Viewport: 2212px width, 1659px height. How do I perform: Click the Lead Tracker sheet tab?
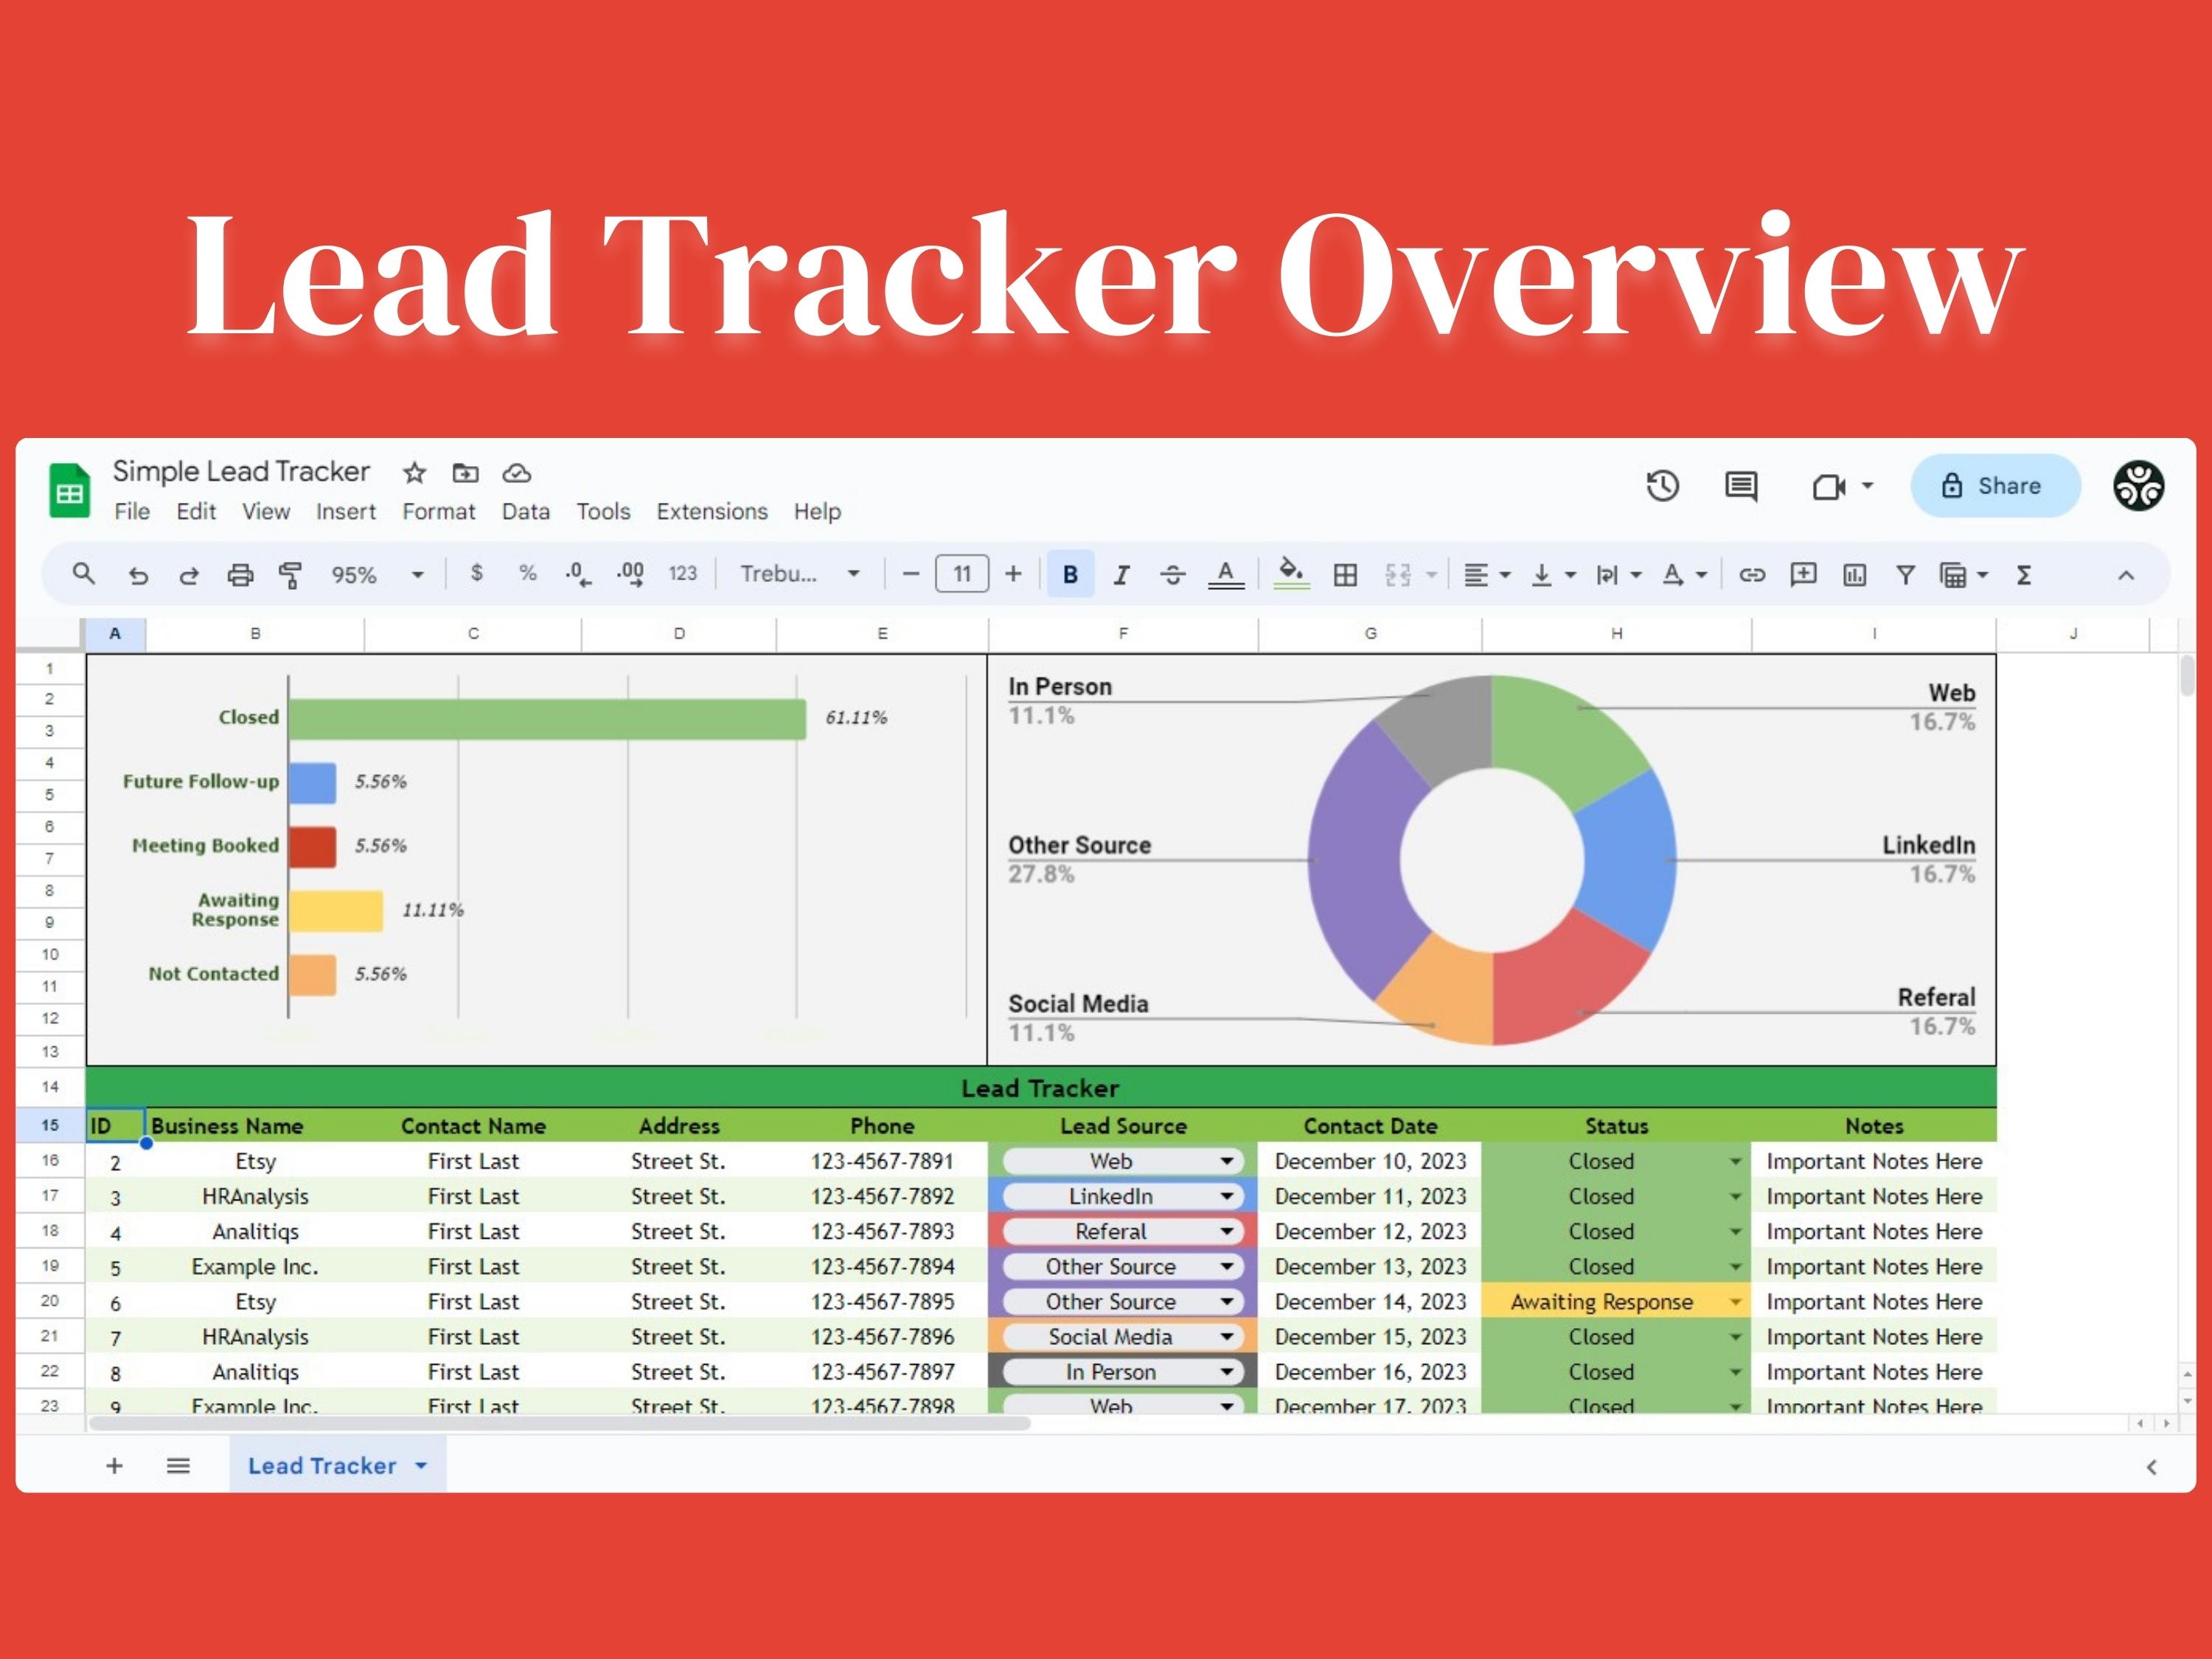(x=322, y=1465)
